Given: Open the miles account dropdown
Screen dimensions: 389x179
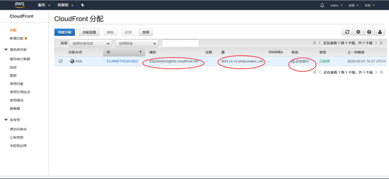Looking at the screenshot, I should click(x=337, y=5).
